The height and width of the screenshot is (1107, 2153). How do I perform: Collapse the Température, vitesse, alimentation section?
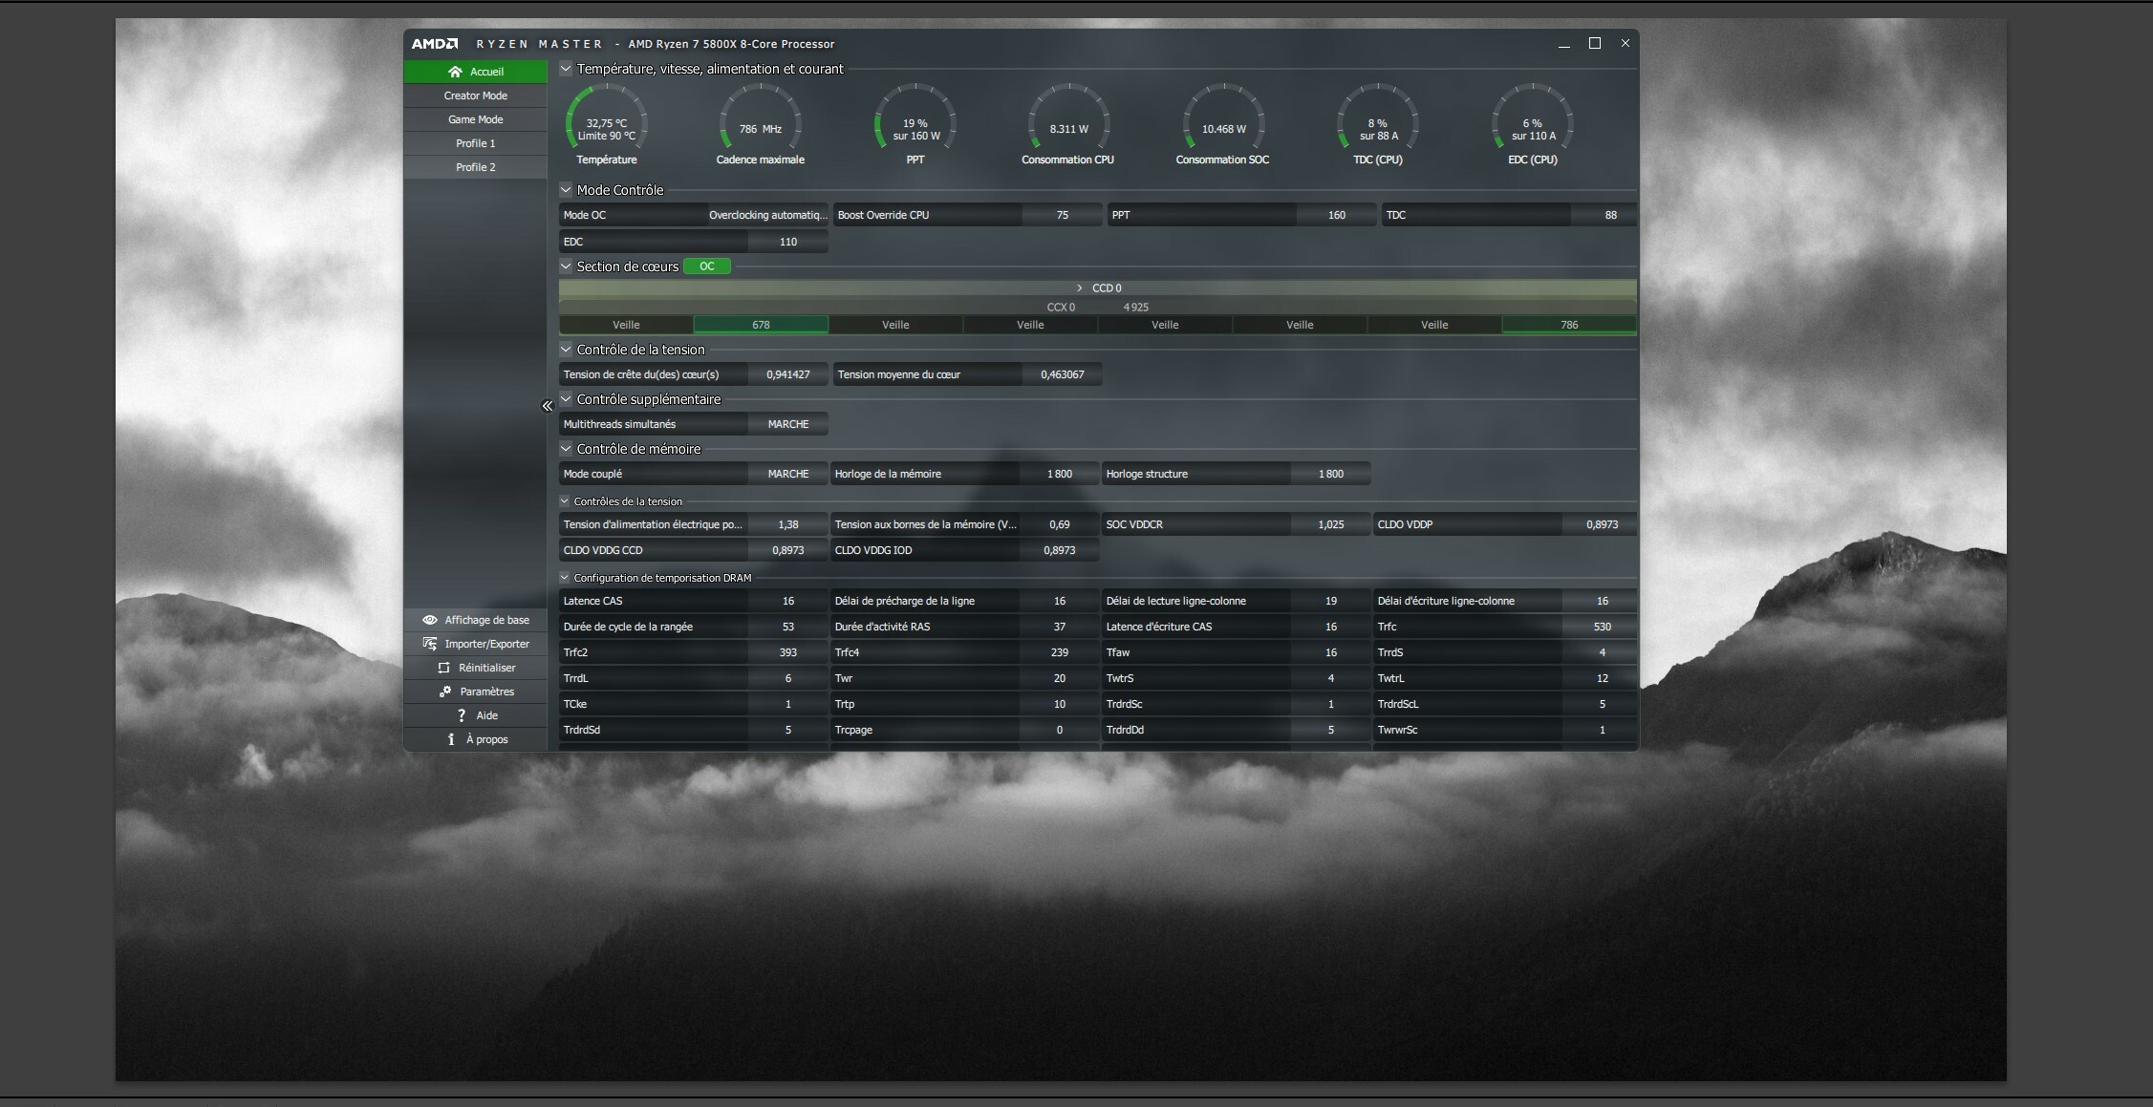click(566, 69)
